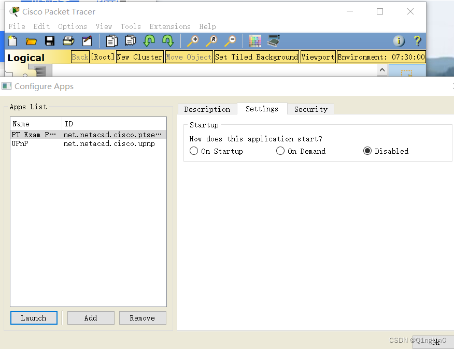Click the [Root] label
Screen dimensions: 454x349
(x=103, y=57)
